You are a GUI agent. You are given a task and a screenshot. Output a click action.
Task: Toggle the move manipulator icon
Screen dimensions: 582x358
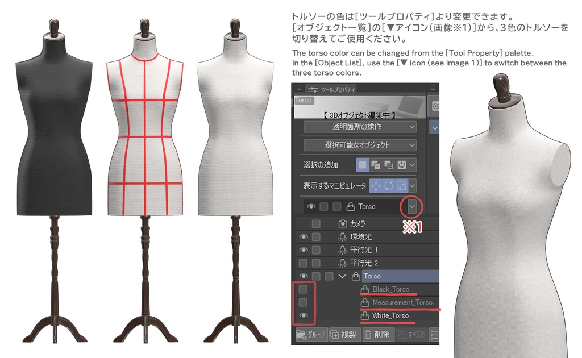click(376, 185)
